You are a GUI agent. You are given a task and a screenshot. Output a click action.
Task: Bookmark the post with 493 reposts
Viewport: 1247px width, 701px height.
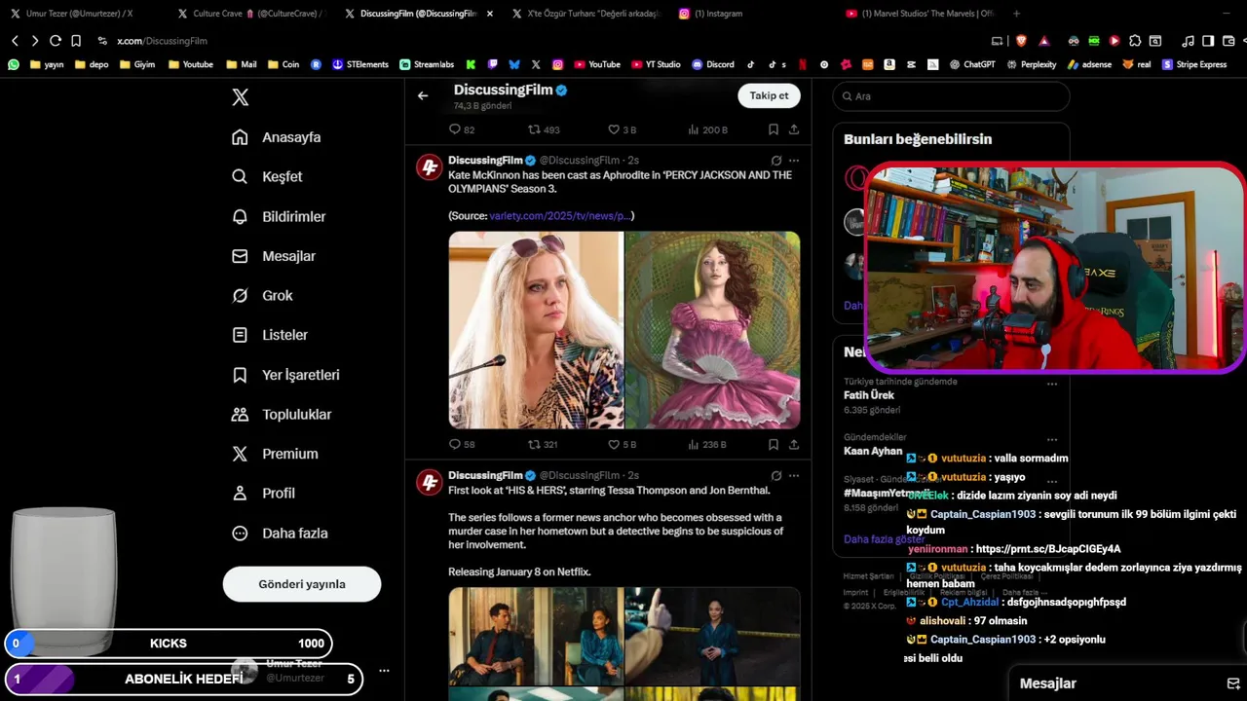[x=773, y=129]
